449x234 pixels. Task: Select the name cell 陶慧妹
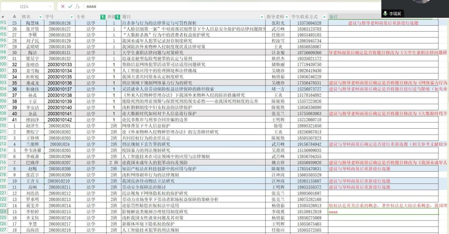click(x=32, y=23)
